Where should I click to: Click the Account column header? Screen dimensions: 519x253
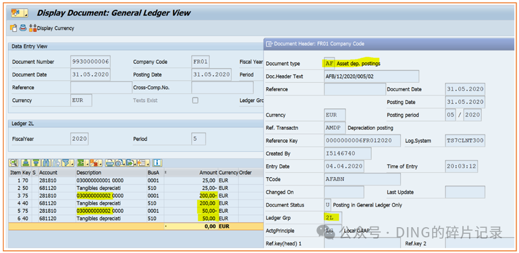[x=57, y=172]
